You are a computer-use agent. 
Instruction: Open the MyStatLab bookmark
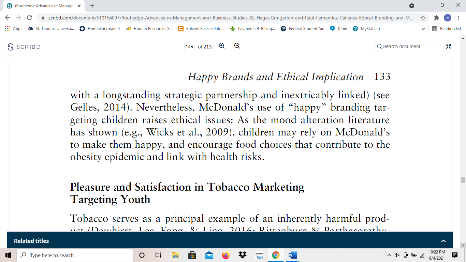(x=366, y=29)
